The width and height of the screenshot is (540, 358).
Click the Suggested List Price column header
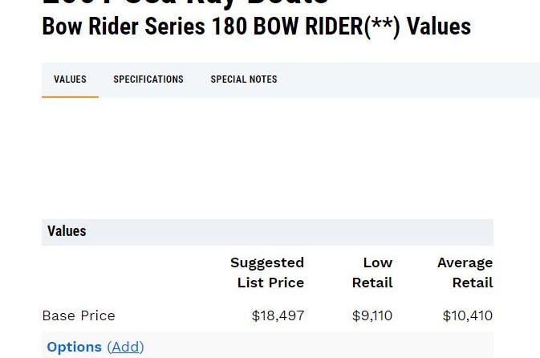[267, 272]
